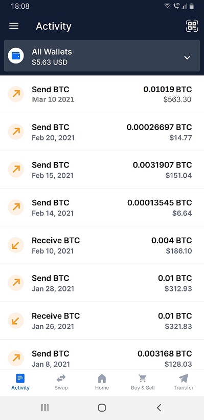
Task: Tap the Android recent apps button
Action: [x=45, y=408]
